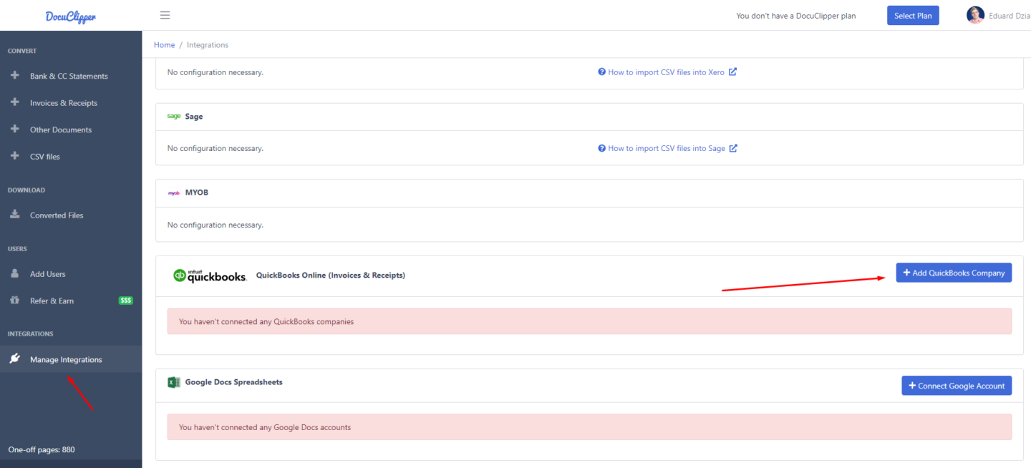Click the Intuit QuickBooks logo
The width and height of the screenshot is (1031, 468).
pos(210,276)
